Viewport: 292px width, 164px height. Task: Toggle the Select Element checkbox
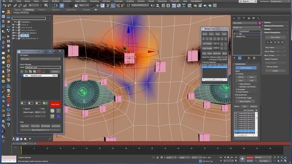coord(239,84)
